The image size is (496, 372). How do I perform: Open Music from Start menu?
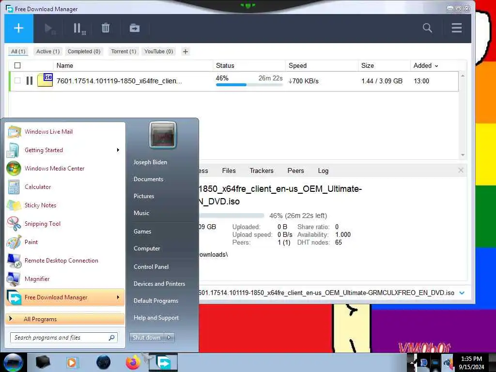(x=141, y=213)
